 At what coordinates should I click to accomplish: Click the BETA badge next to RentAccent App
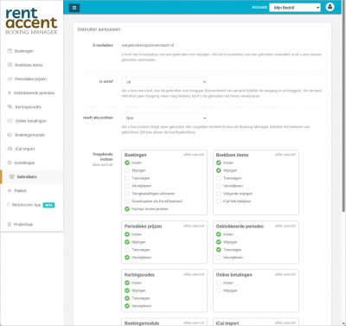[48, 205]
